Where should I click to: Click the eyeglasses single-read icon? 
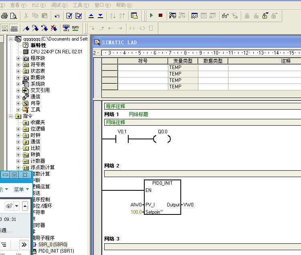225,16
